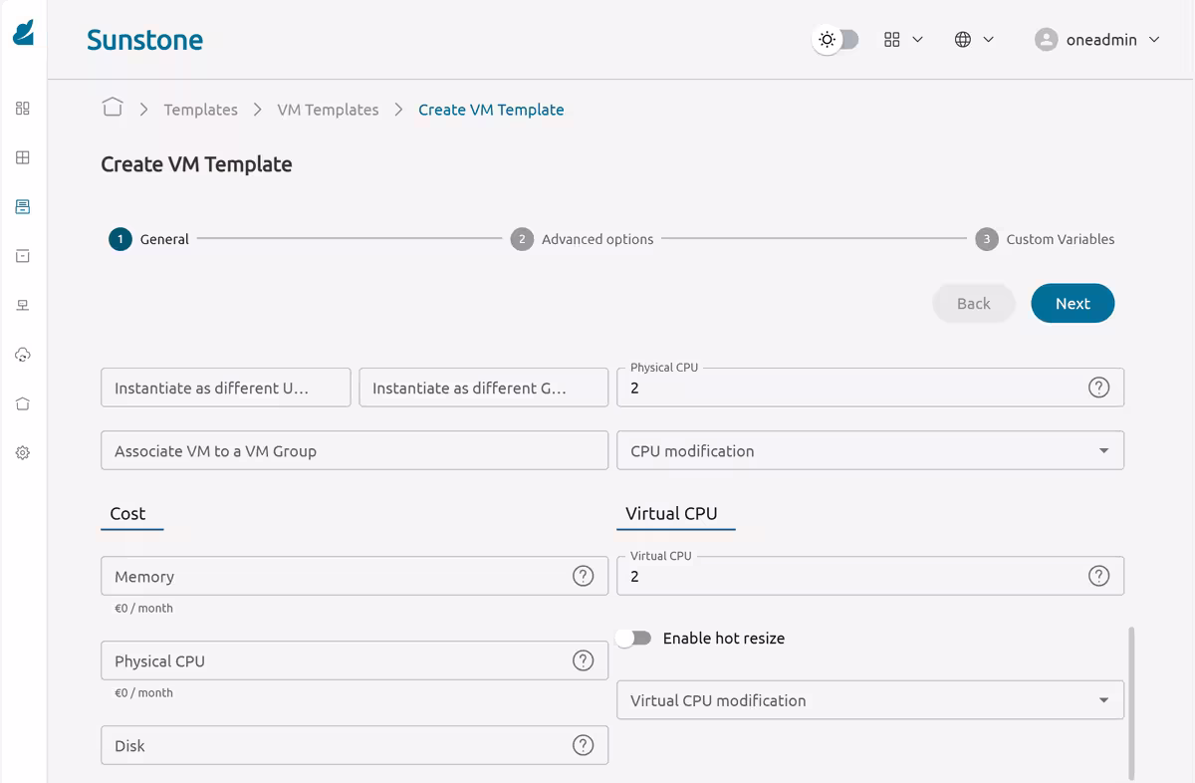1195x783 pixels.
Task: Open the Storage box sidebar icon
Action: point(23,256)
